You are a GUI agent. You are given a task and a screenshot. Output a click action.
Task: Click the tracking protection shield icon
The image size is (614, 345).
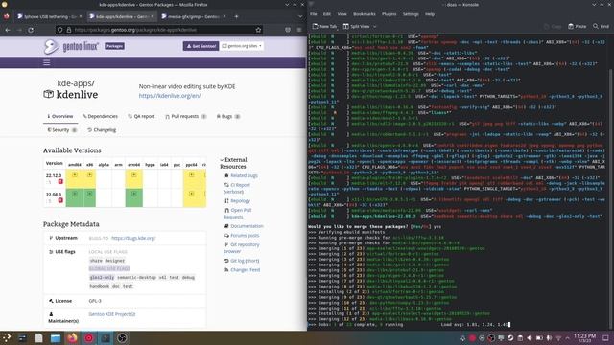pyautogui.click(x=59, y=30)
